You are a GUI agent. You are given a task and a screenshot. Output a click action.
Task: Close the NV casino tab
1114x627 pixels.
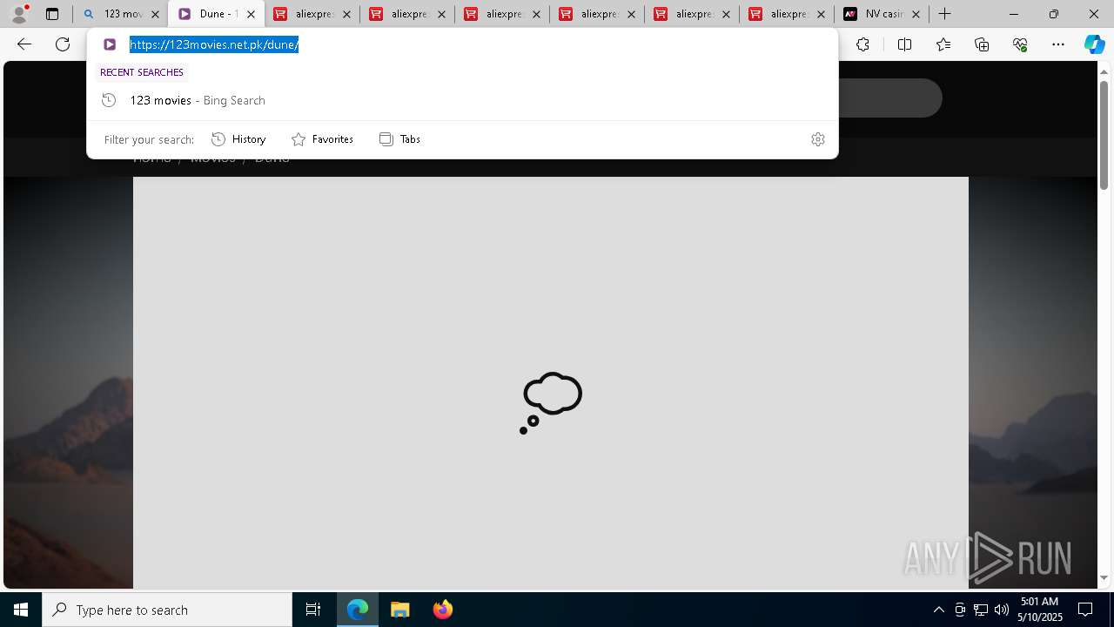(916, 14)
